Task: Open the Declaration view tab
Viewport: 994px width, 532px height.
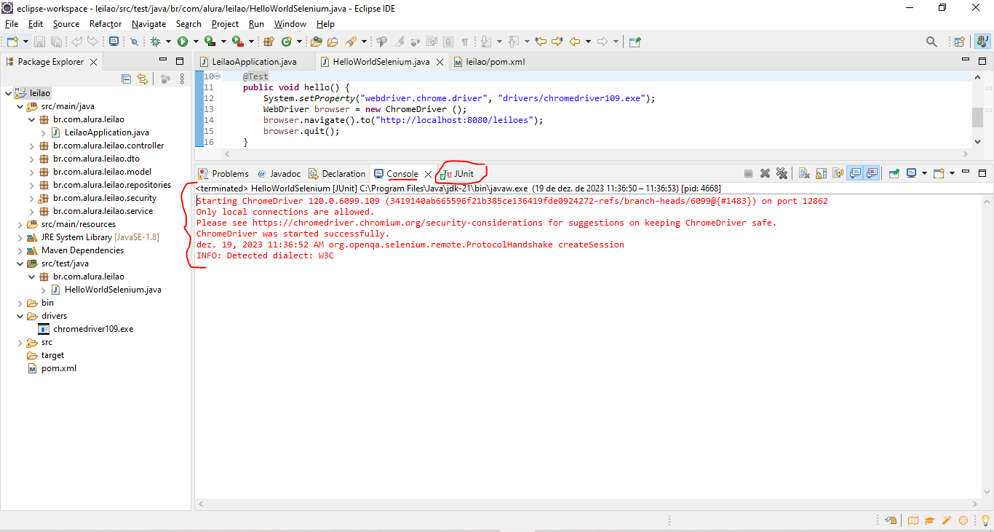Action: tap(337, 173)
